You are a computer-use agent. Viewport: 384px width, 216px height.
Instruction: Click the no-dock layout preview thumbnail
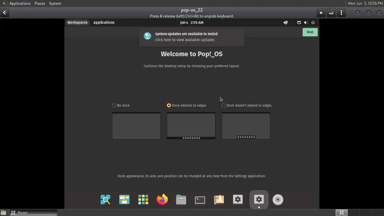136,126
